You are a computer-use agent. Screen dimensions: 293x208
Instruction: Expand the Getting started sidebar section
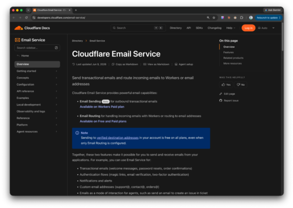37,71
